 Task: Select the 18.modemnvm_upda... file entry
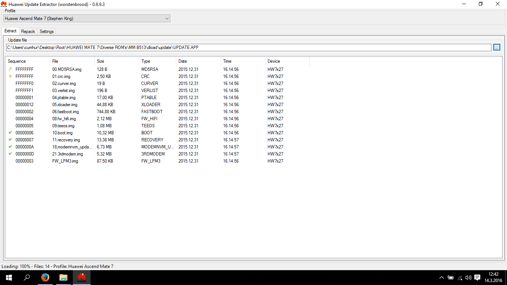pyautogui.click(x=72, y=147)
